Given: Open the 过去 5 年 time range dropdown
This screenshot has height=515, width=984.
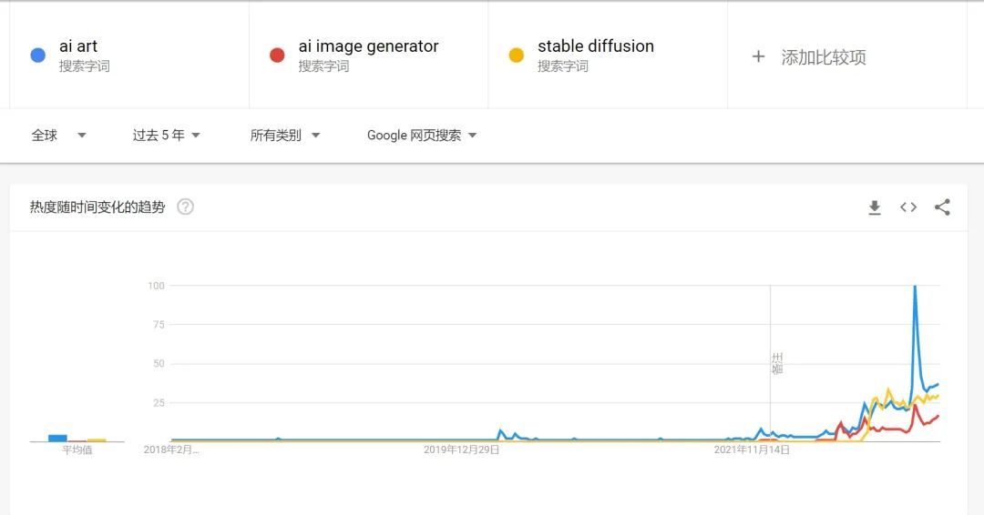Looking at the screenshot, I should 167,136.
